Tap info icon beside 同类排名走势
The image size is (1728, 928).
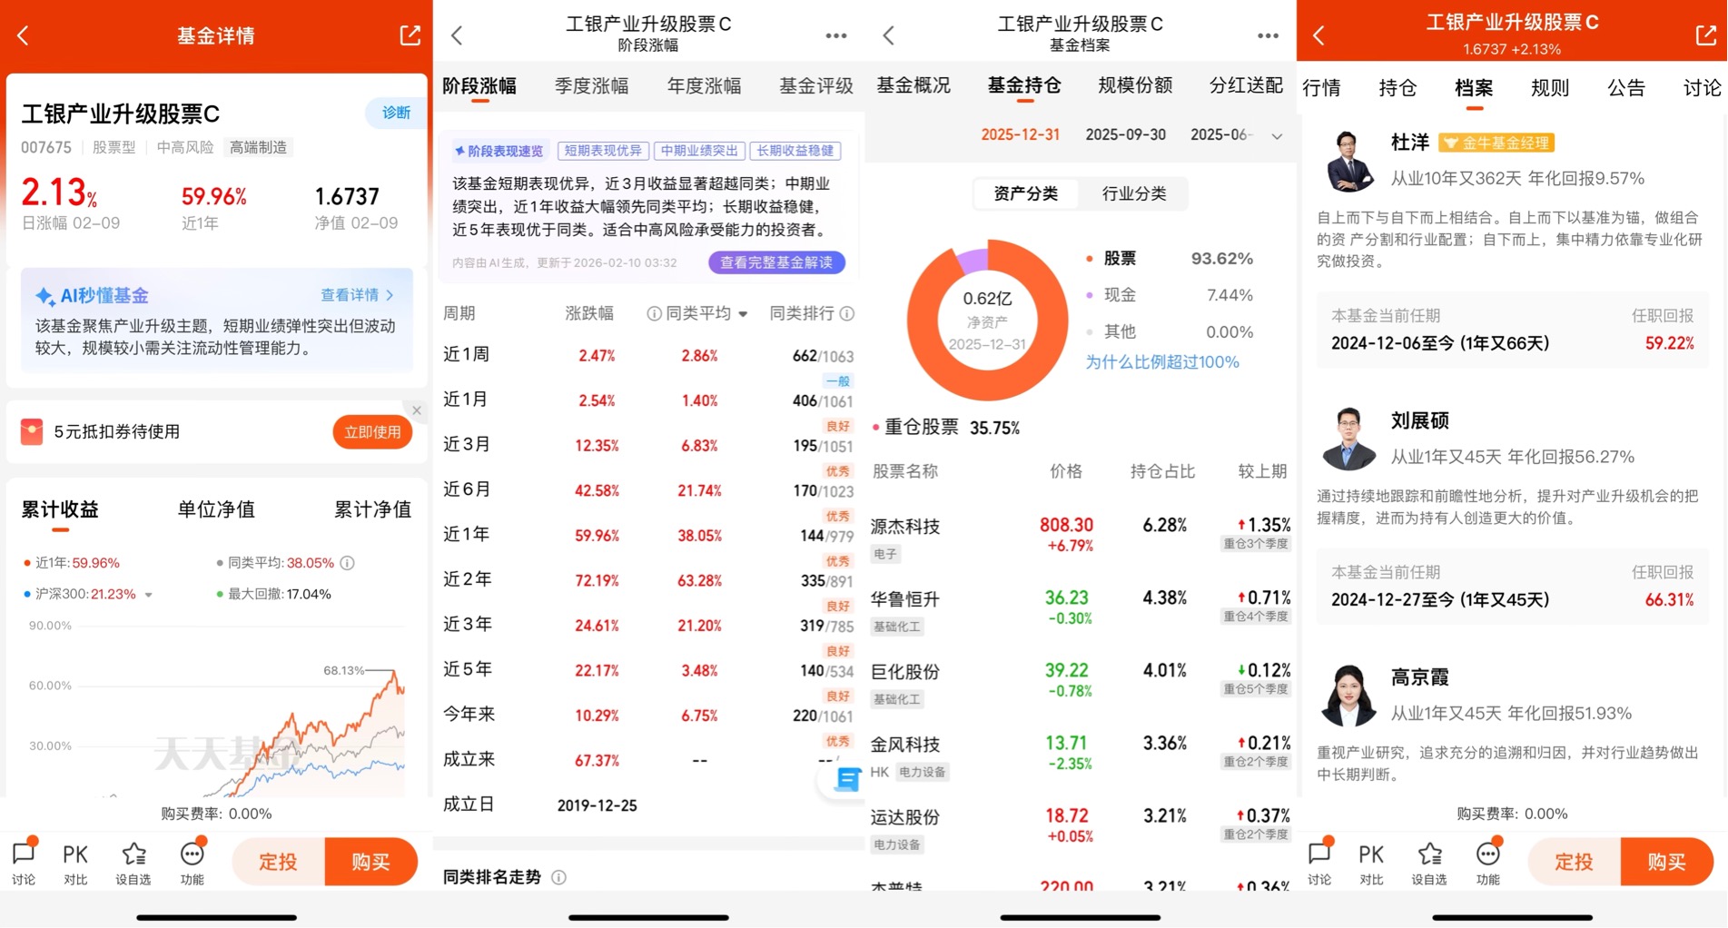[x=559, y=877]
